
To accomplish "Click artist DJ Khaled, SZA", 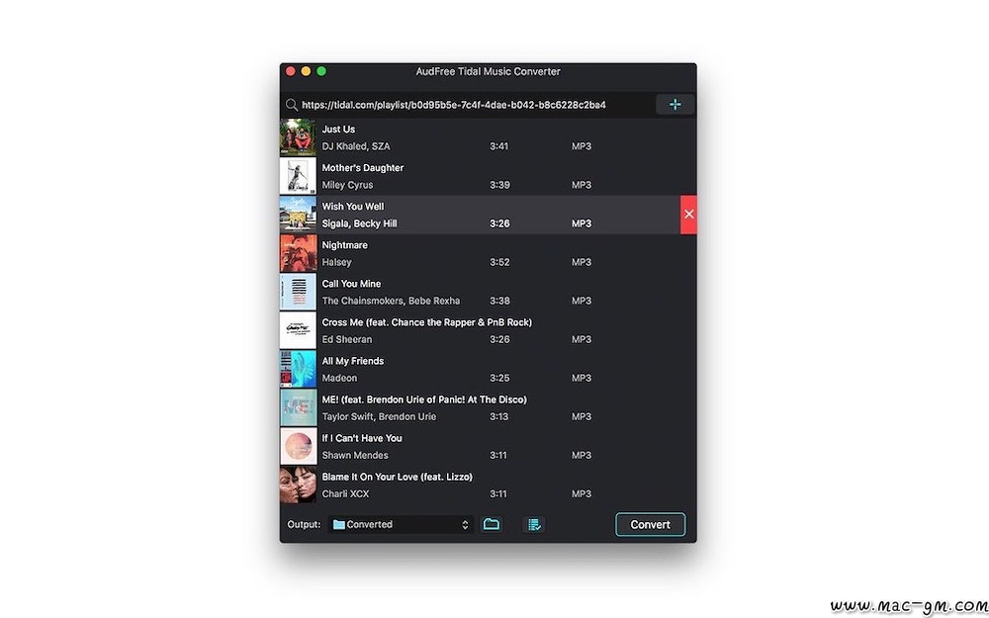I will 356,146.
